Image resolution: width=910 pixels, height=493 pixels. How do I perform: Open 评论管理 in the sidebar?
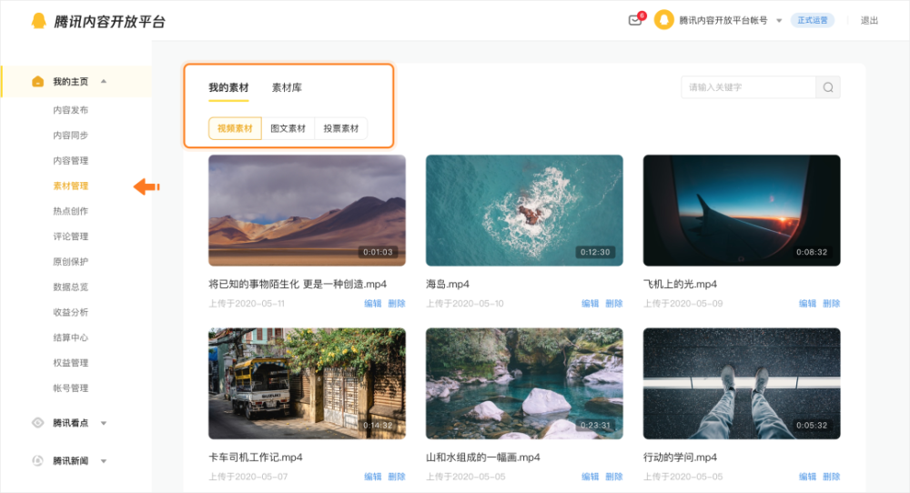pyautogui.click(x=71, y=236)
